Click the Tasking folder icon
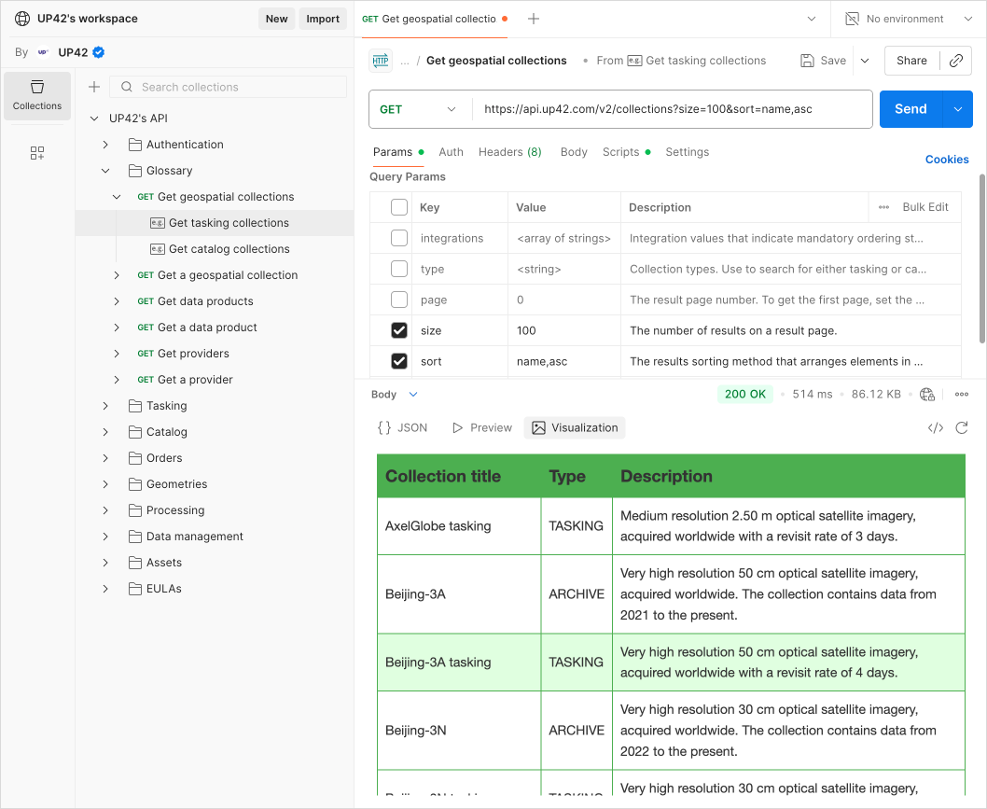Viewport: 987px width, 809px height. [134, 406]
